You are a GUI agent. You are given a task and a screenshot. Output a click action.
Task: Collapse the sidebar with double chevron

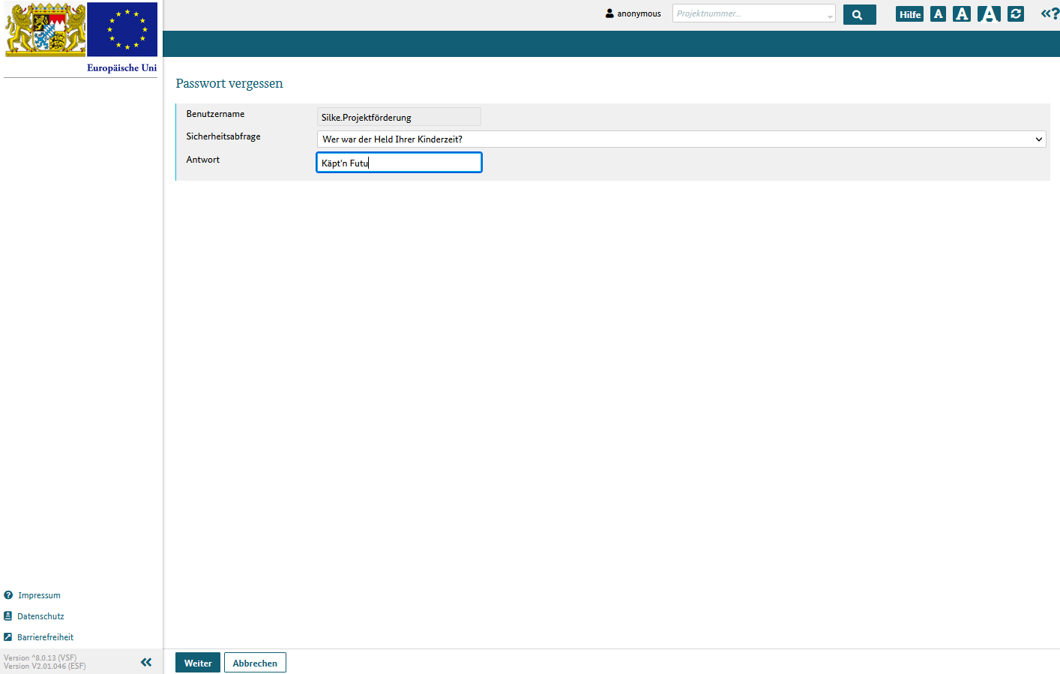146,662
